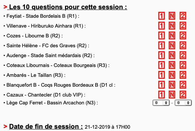Pick N for Villenave - Hiriburuko Ainhara
Image resolution: width=195 pixels, height=131 pixels.
click(172, 26)
